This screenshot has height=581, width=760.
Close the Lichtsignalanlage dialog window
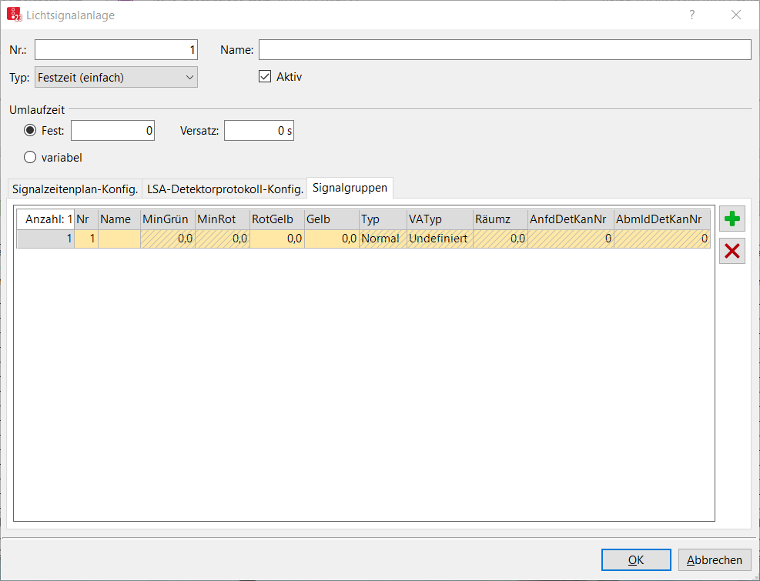[x=736, y=15]
